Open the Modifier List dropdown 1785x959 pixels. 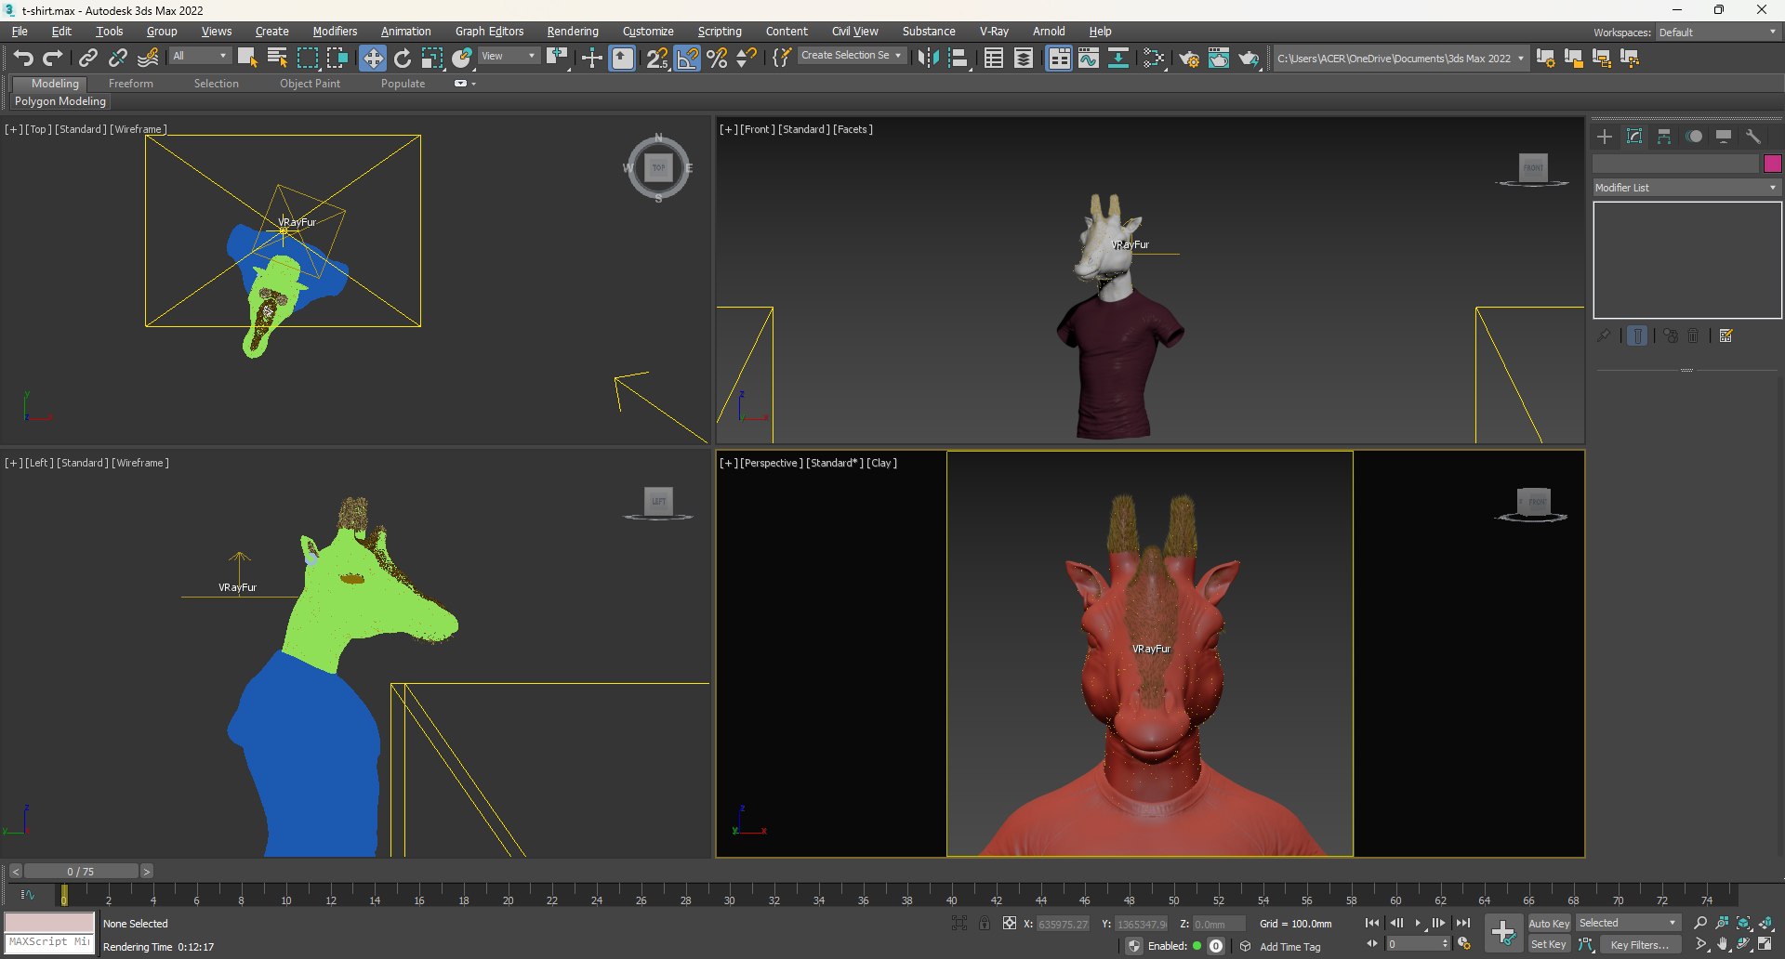pyautogui.click(x=1686, y=188)
